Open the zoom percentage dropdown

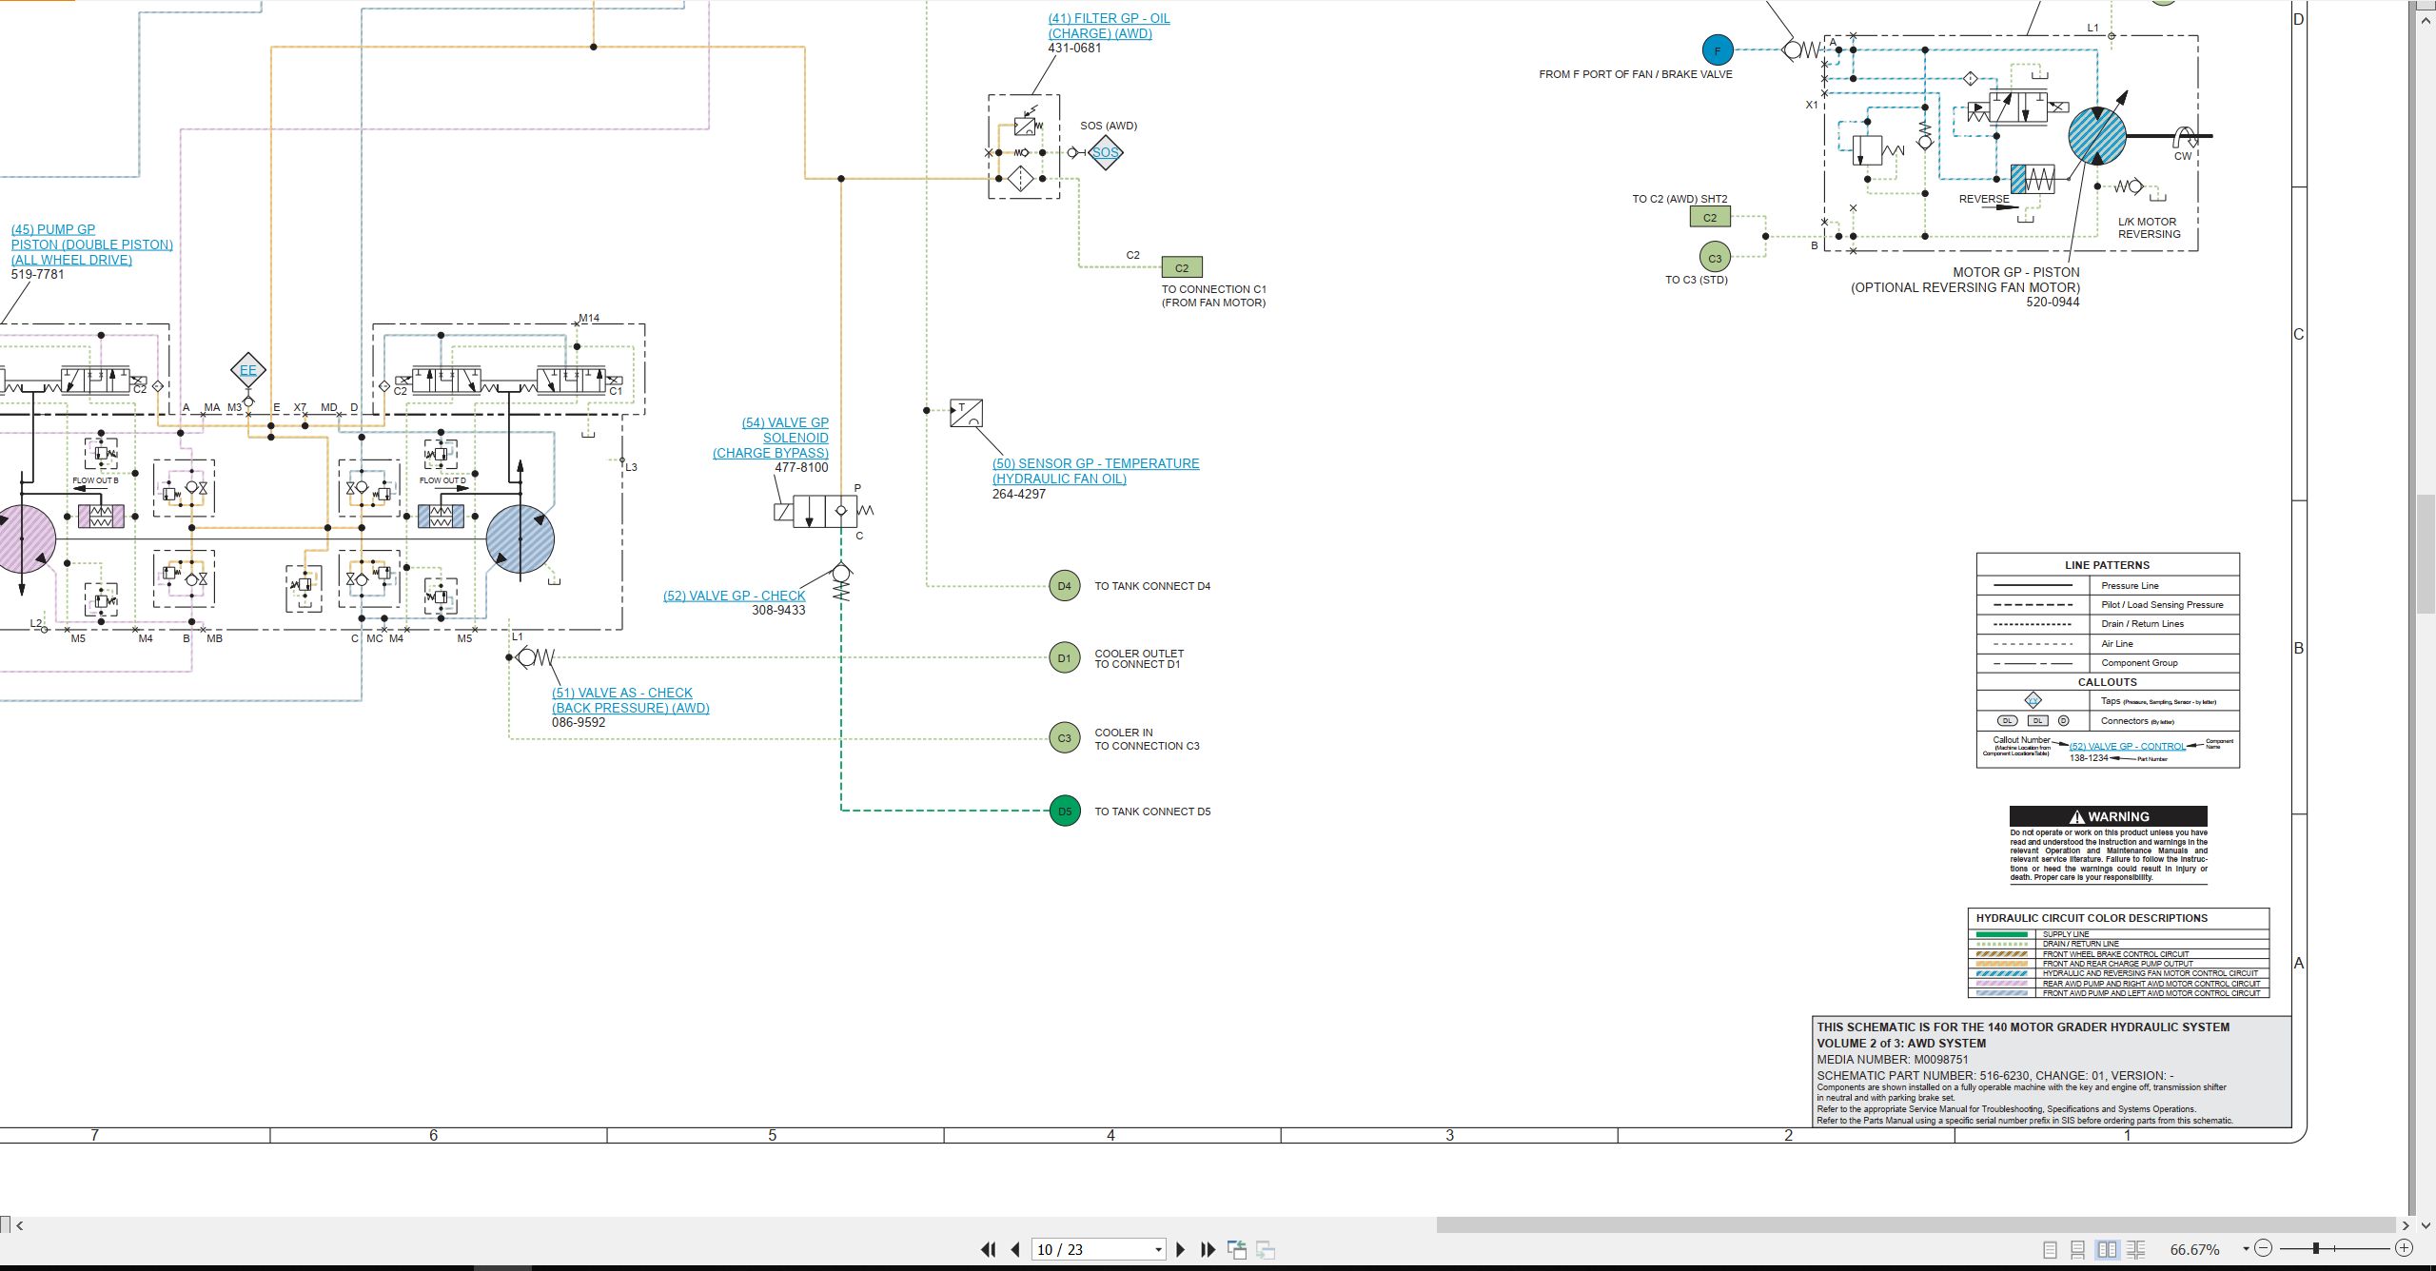[x=2246, y=1249]
